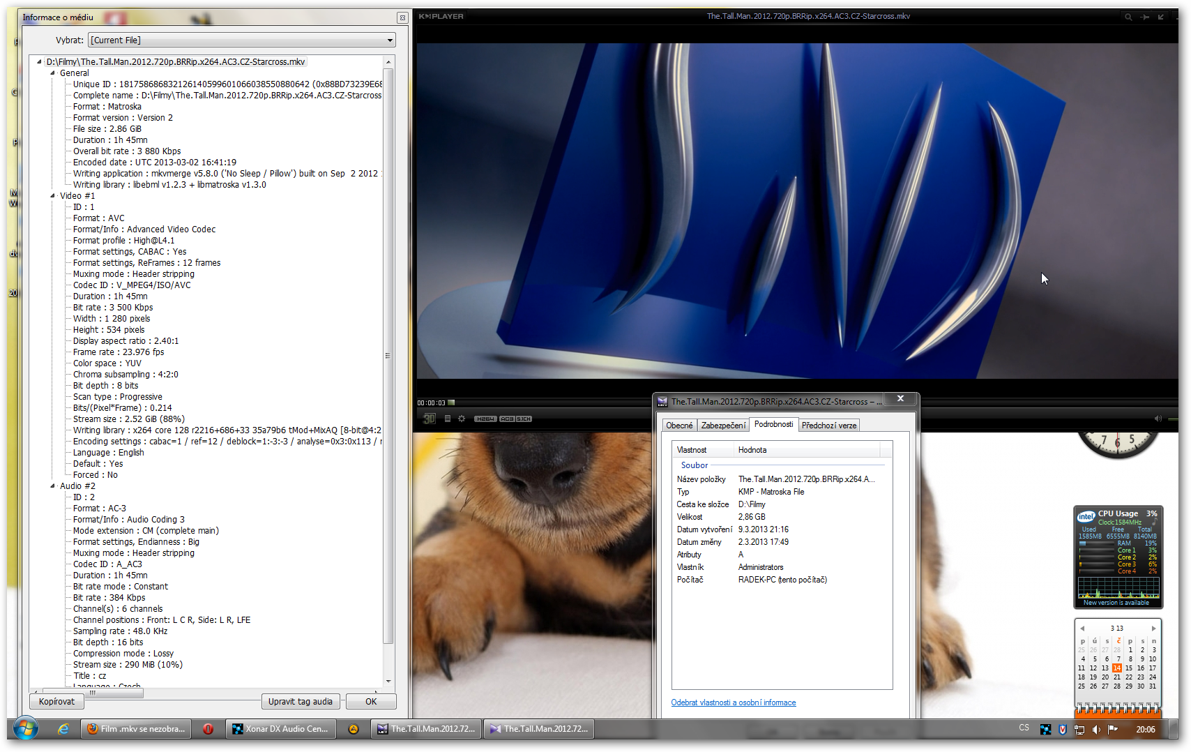Select the 'Bit rate : 3 500 Kbps' row
The width and height of the screenshot is (1191, 752).
pos(113,308)
